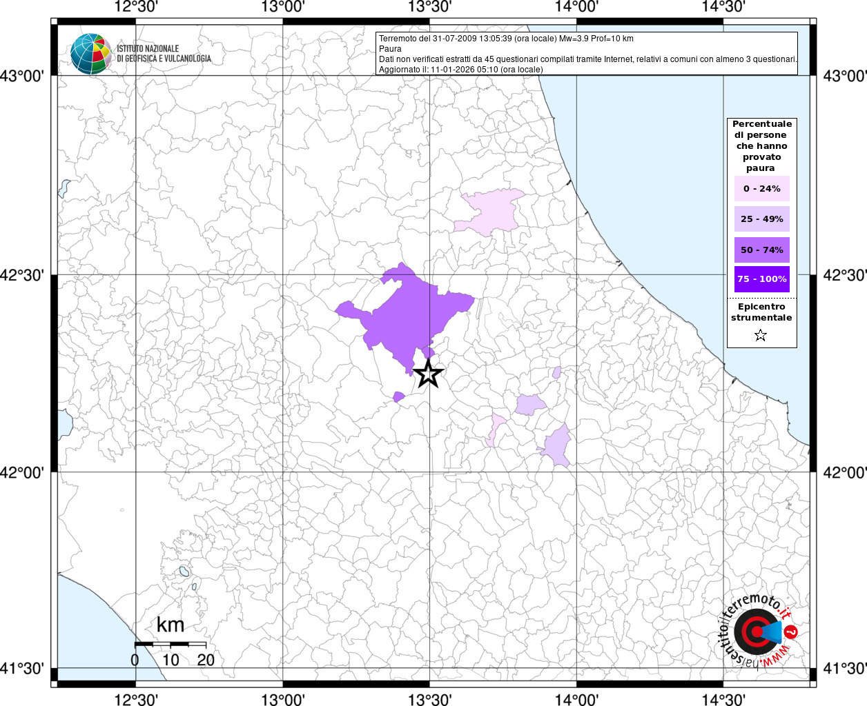The height and width of the screenshot is (706, 867).
Task: Click the small purple area southwest of the star
Action: pos(398,396)
